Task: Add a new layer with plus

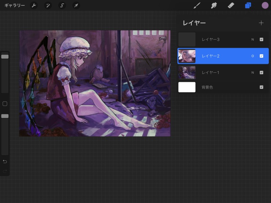Action: click(x=261, y=23)
